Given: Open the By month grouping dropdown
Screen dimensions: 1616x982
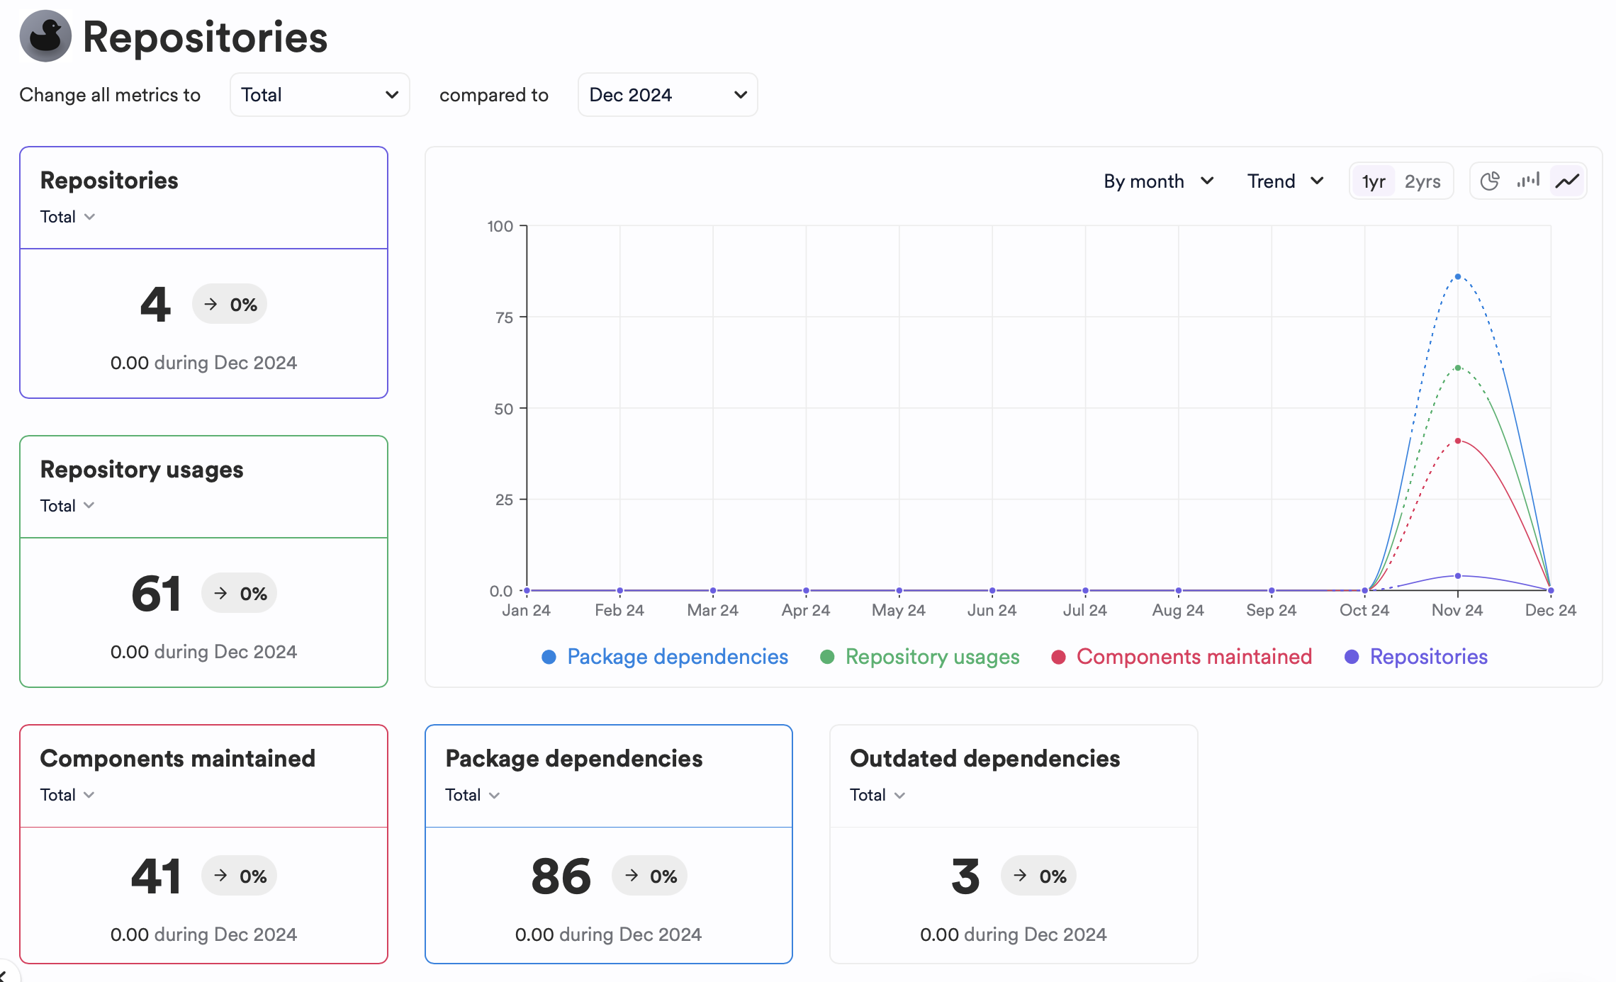Looking at the screenshot, I should (1159, 181).
